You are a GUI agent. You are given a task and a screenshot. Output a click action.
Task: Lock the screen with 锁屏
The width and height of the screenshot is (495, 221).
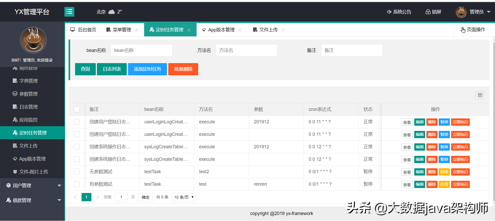tap(433, 12)
